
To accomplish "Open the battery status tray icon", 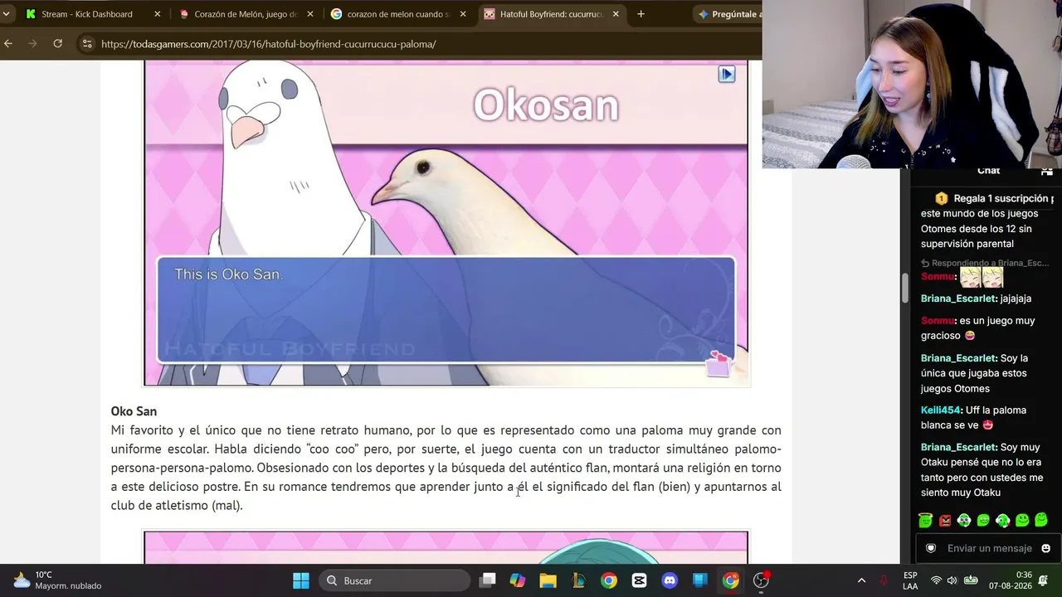I will [x=970, y=580].
